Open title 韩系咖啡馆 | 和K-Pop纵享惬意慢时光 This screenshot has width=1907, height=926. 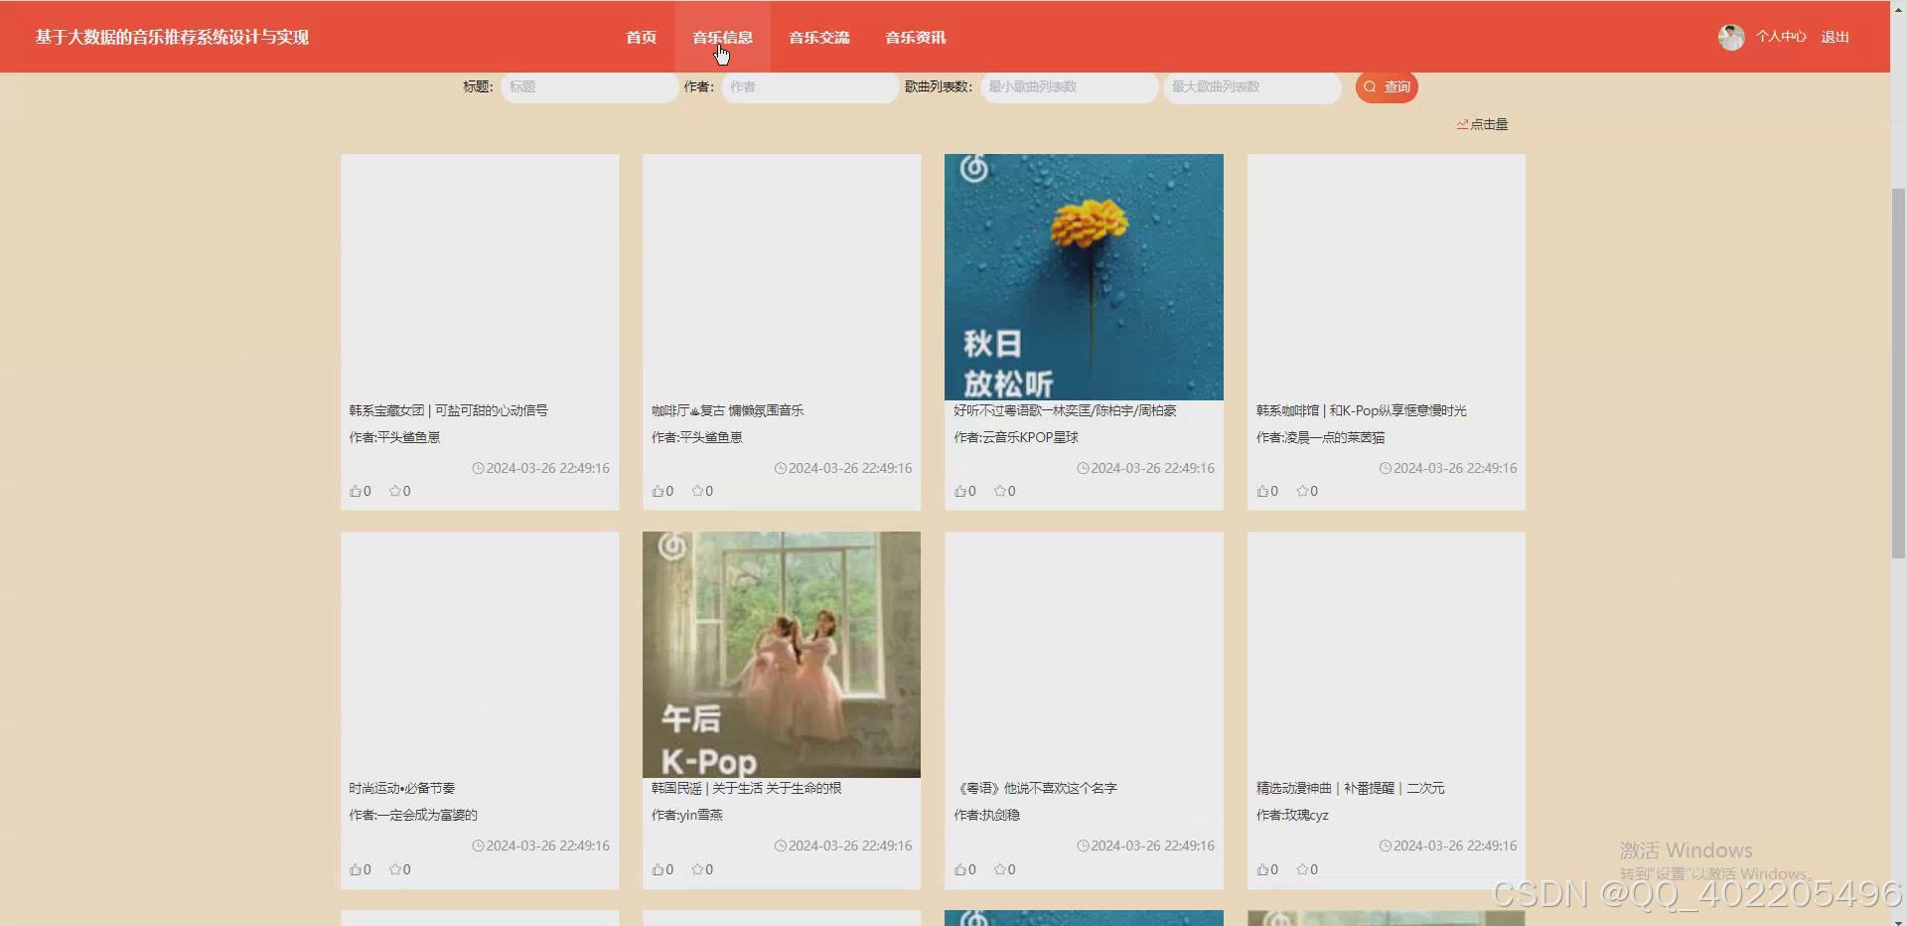pyautogui.click(x=1361, y=410)
